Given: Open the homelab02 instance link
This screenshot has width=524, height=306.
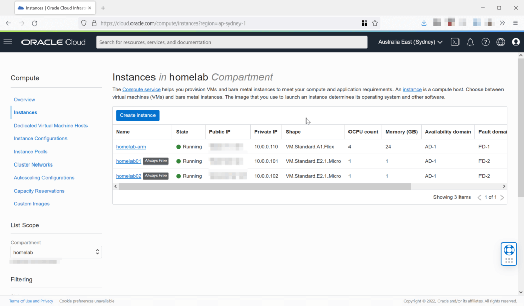Looking at the screenshot, I should coord(128,176).
